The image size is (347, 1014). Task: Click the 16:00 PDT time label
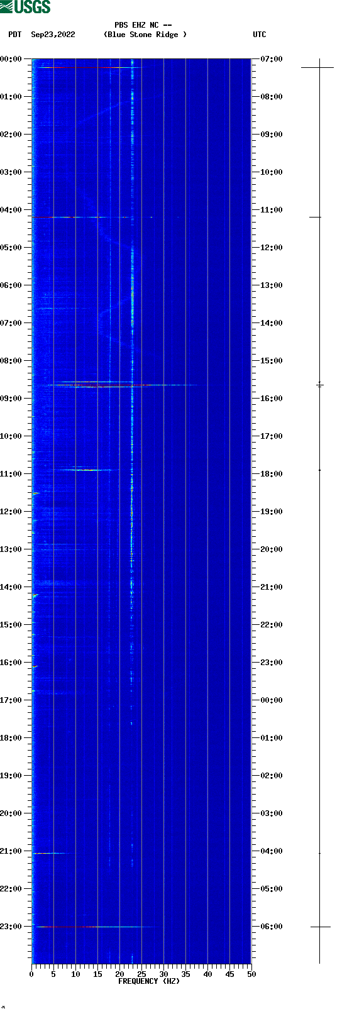(11, 663)
